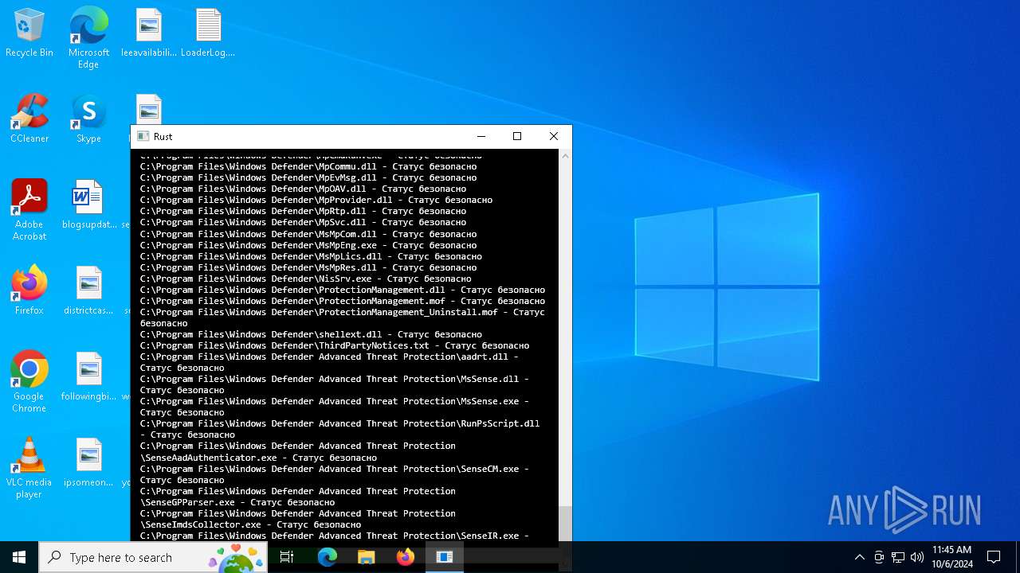Select the LoaderLog... text file on desktop
The height and width of the screenshot is (573, 1020).
(208, 33)
